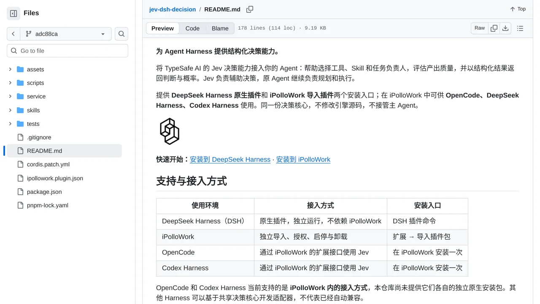Open the tests folder
540x304 pixels.
click(x=33, y=124)
